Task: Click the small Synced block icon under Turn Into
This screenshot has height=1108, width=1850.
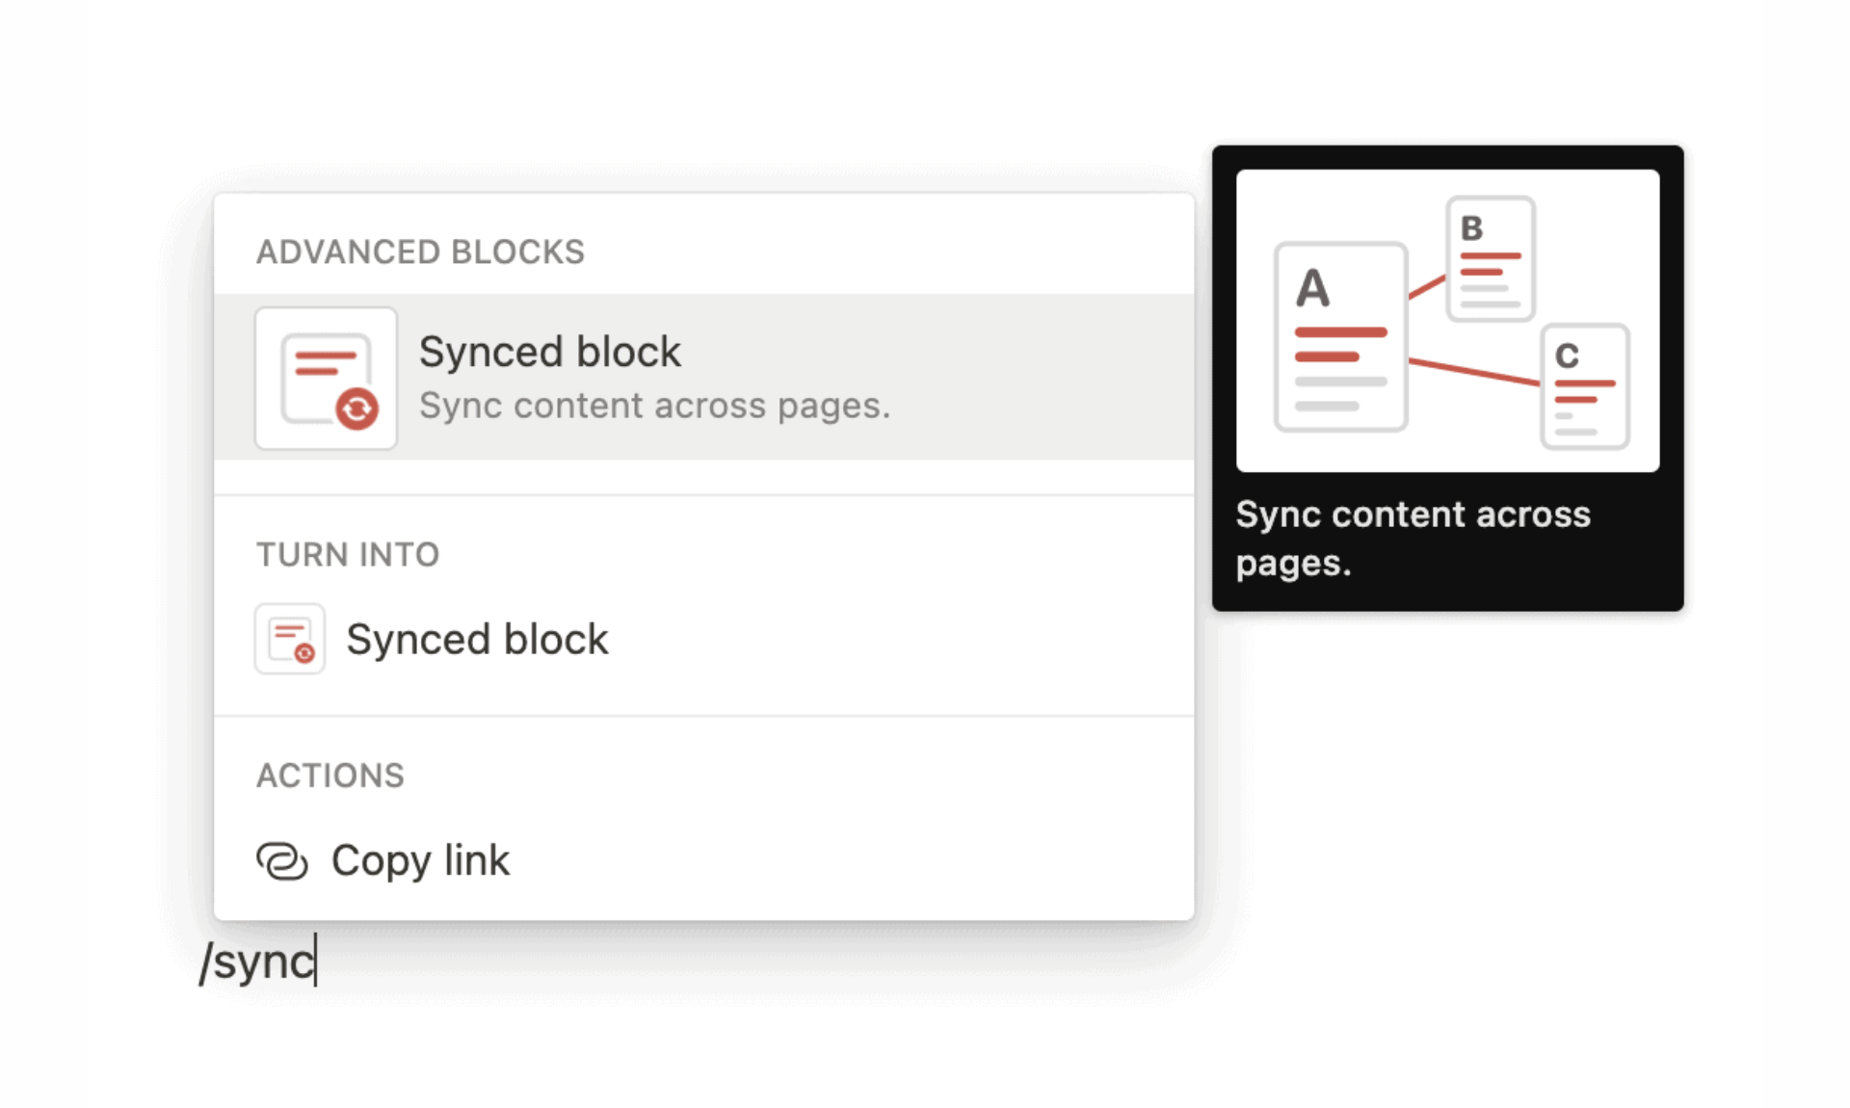Action: point(290,639)
